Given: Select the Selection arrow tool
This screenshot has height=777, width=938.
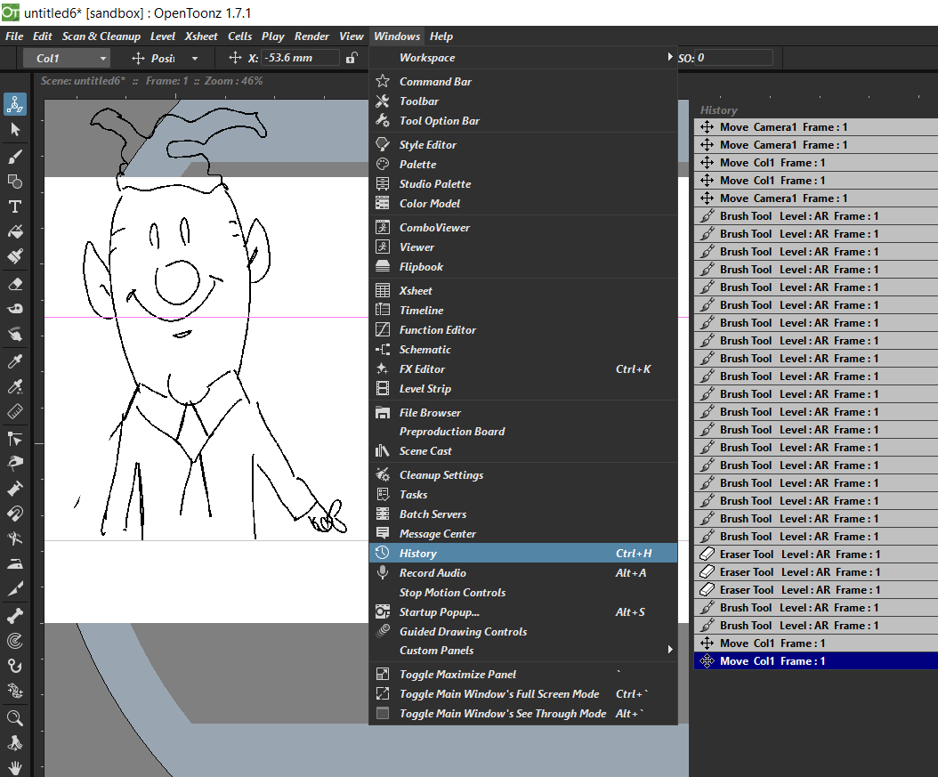Looking at the screenshot, I should point(15,130).
